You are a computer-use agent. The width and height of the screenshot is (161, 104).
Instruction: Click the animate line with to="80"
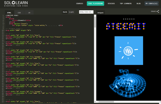pyautogui.click(x=41, y=44)
